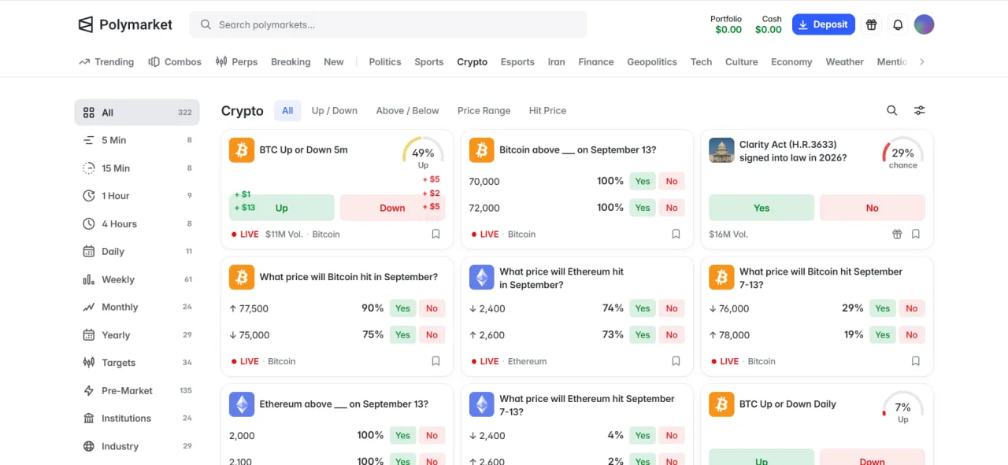
Task: Click No on the Clarity Act market
Action: (x=873, y=208)
